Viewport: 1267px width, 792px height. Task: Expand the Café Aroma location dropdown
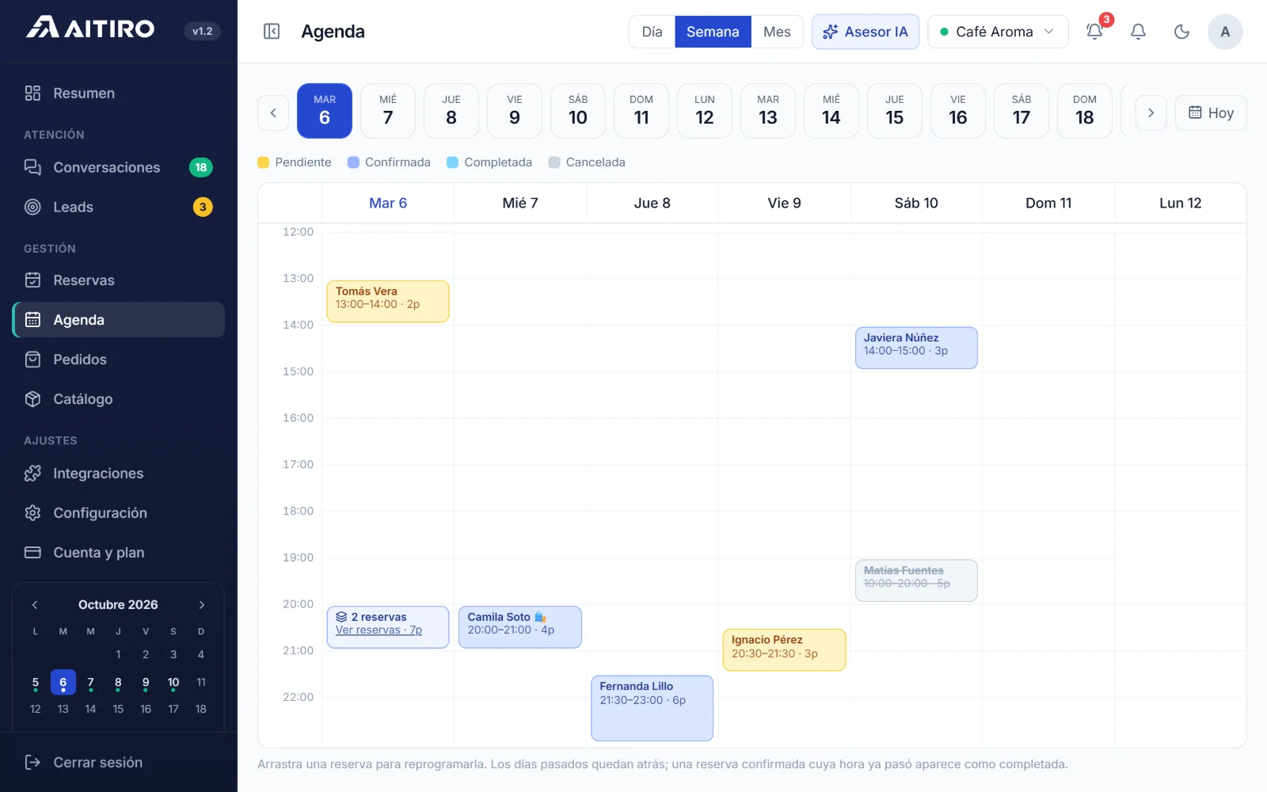tap(998, 32)
